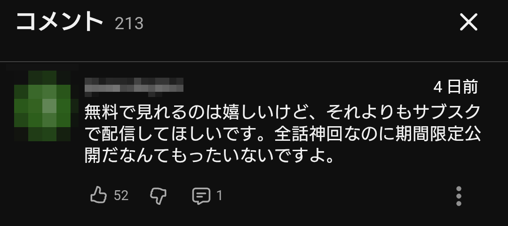This screenshot has width=508, height=226.
Task: Dislike the comment with thumbs-down icon
Action: tap(159, 196)
